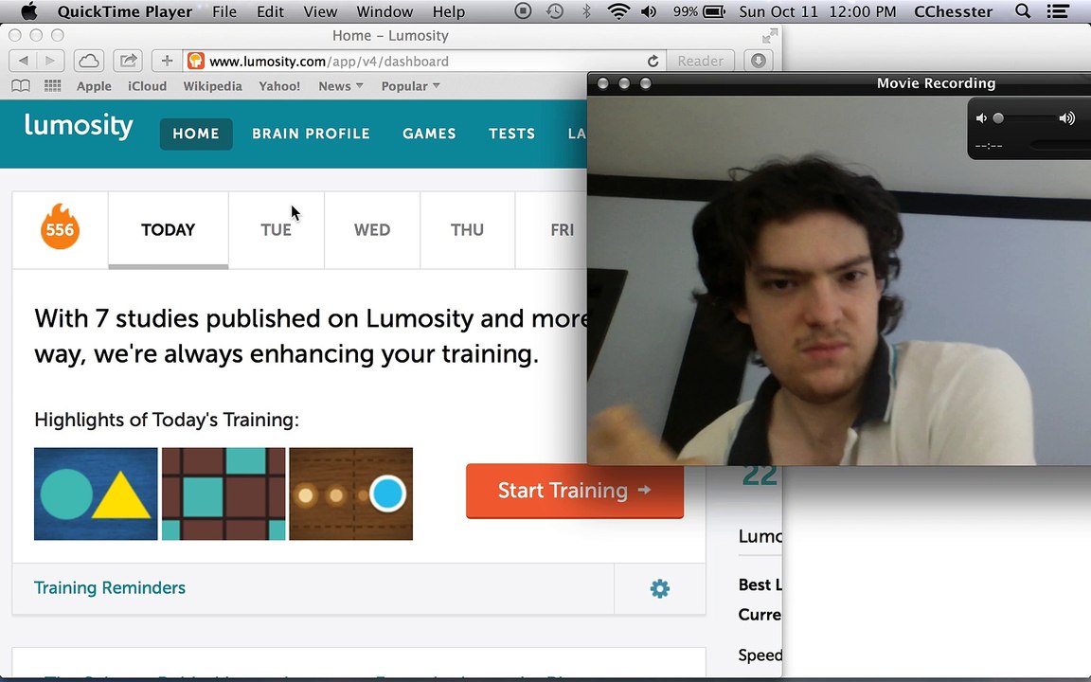
Task: Expand the News bookmarks dropdown
Action: (x=341, y=86)
